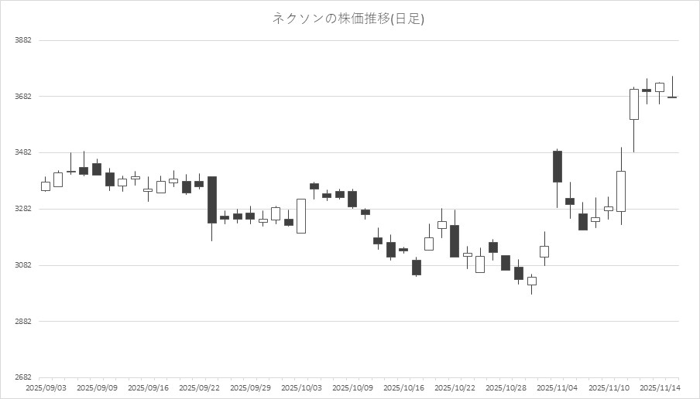
Task: Click the chart title ネクソンの株価推移(日足)
Action: click(x=348, y=19)
